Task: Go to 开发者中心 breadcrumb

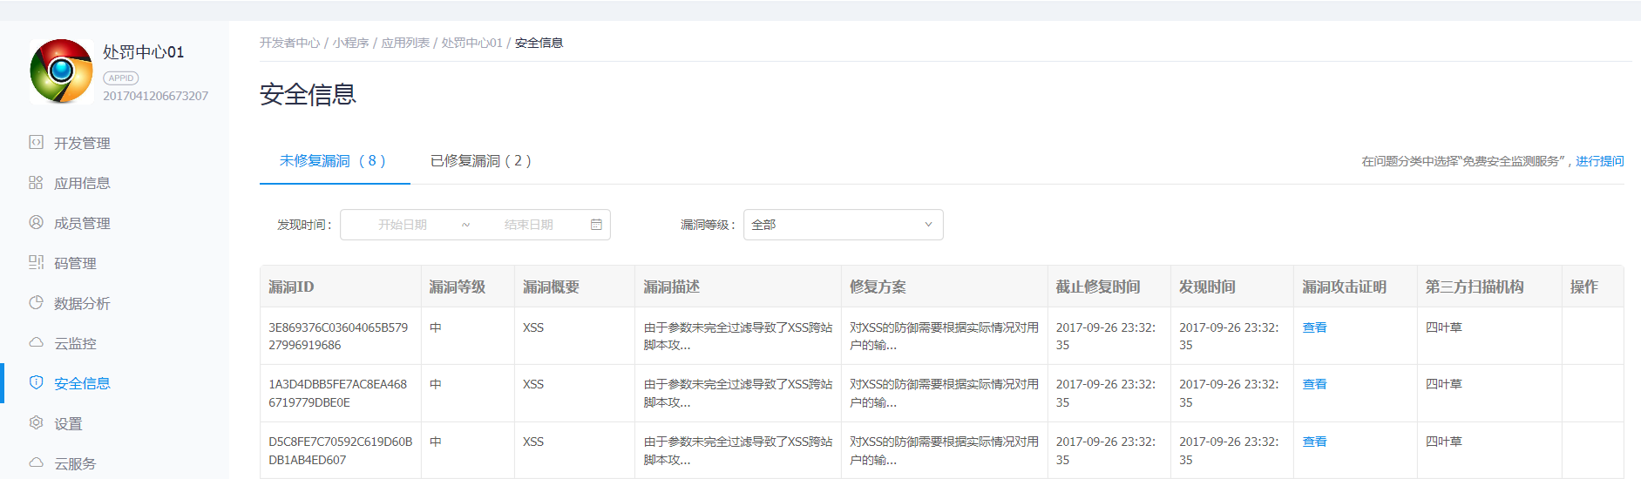Action: tap(290, 43)
